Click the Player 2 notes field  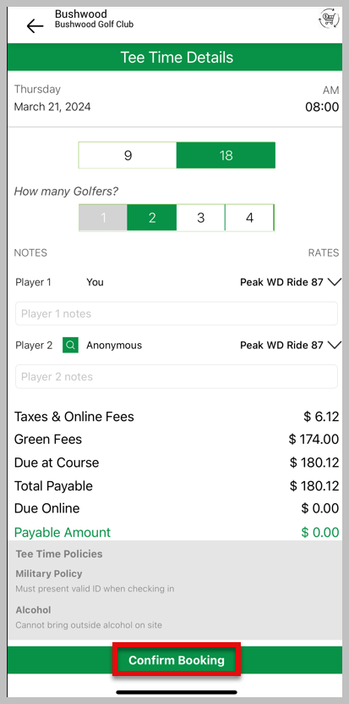coord(177,376)
